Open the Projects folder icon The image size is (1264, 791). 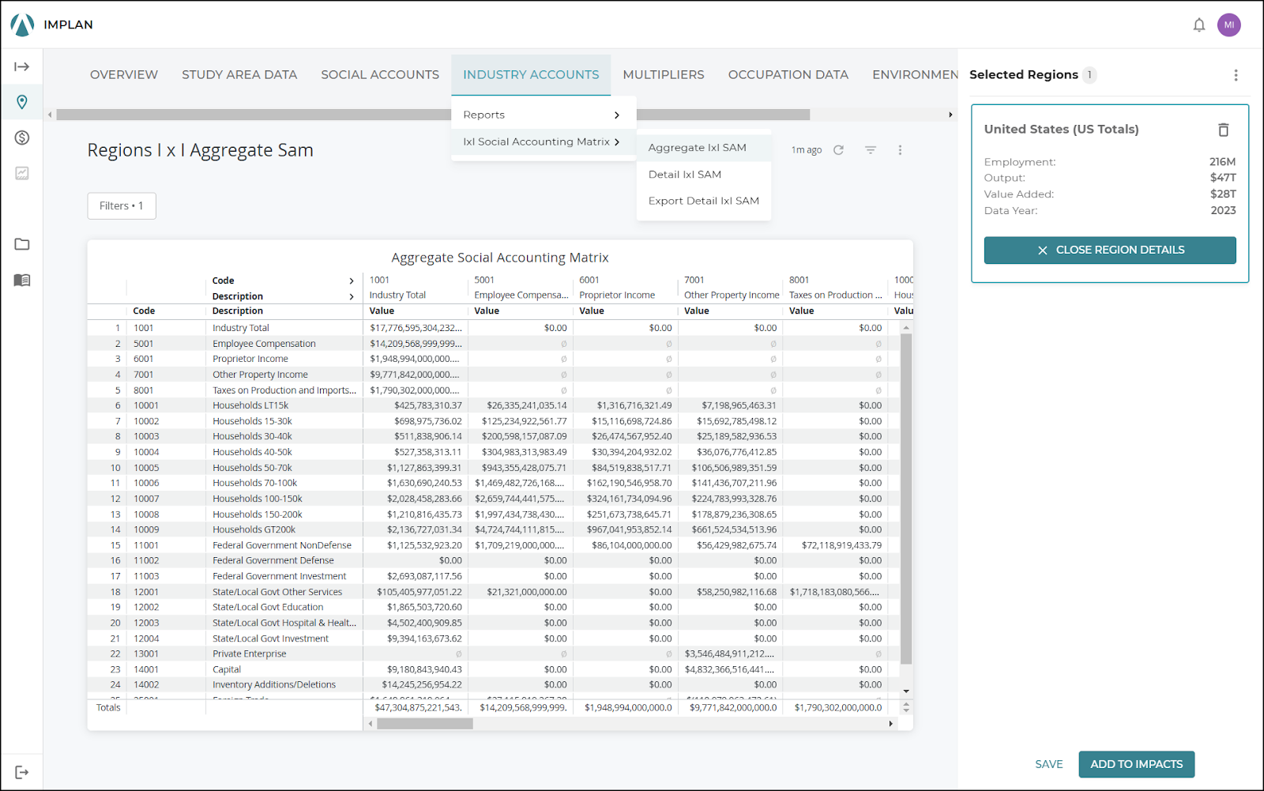(22, 244)
